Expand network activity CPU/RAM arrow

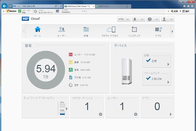(x=67, y=109)
